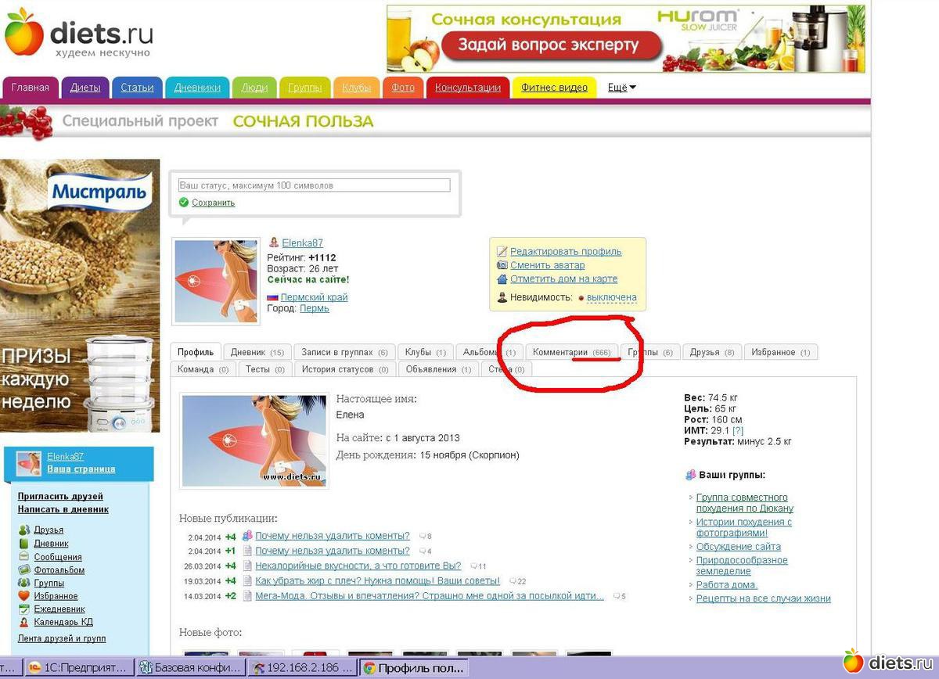
Task: Click the large profile avatar picture
Action: (x=254, y=441)
